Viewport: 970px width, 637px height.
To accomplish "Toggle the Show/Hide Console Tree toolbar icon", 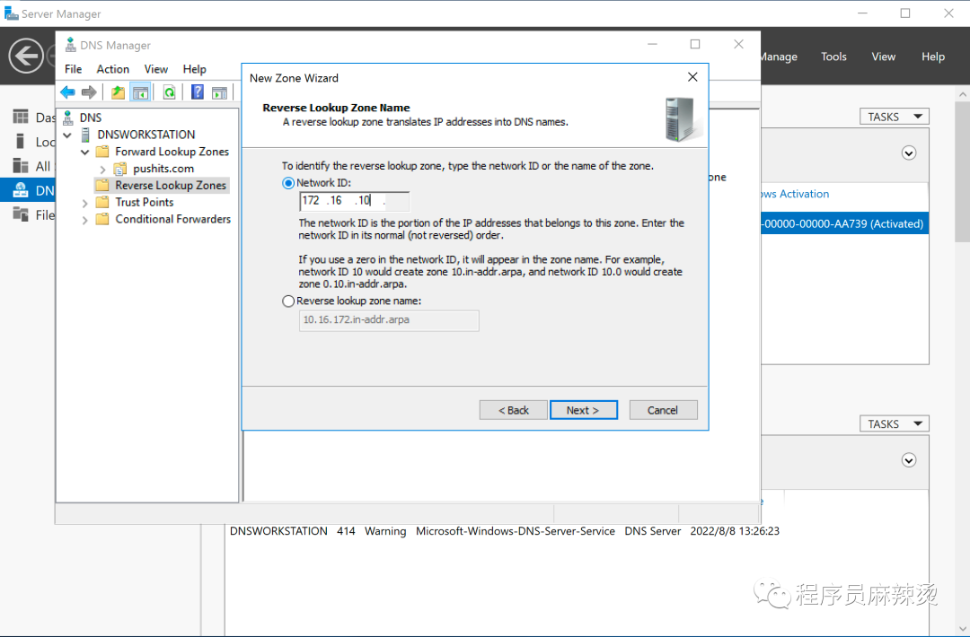I will tap(140, 92).
